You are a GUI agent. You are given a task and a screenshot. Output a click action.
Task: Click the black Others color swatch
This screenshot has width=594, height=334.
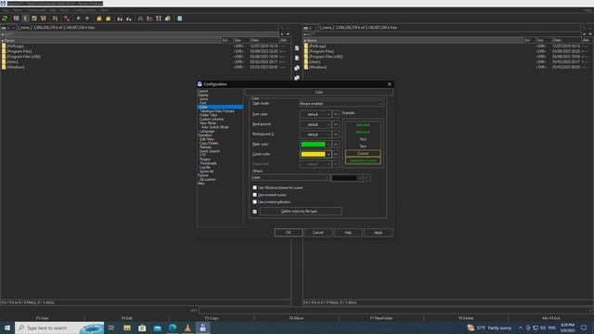point(344,177)
